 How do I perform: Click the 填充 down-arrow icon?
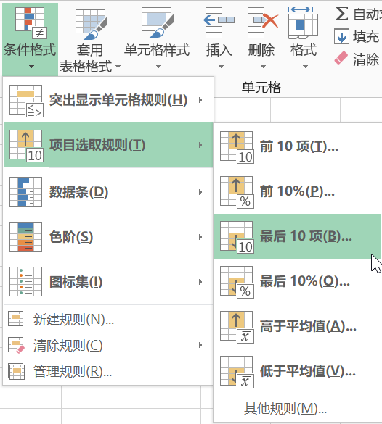pos(341,36)
